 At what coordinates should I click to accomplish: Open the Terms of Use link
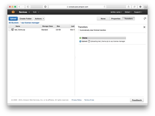pyautogui.click(x=89, y=100)
